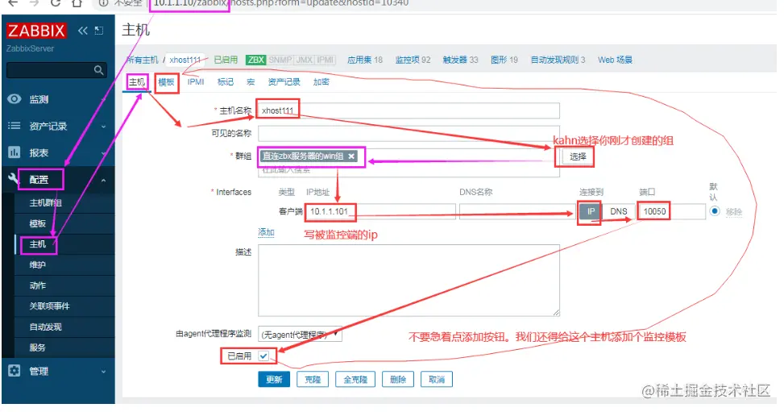Screen dimensions: 784x412
Task: Open 关联项事件 in the sidebar
Action: click(49, 306)
